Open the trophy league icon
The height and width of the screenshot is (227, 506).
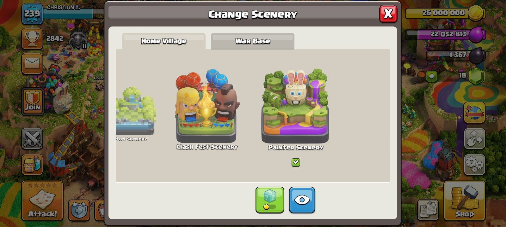click(x=32, y=39)
